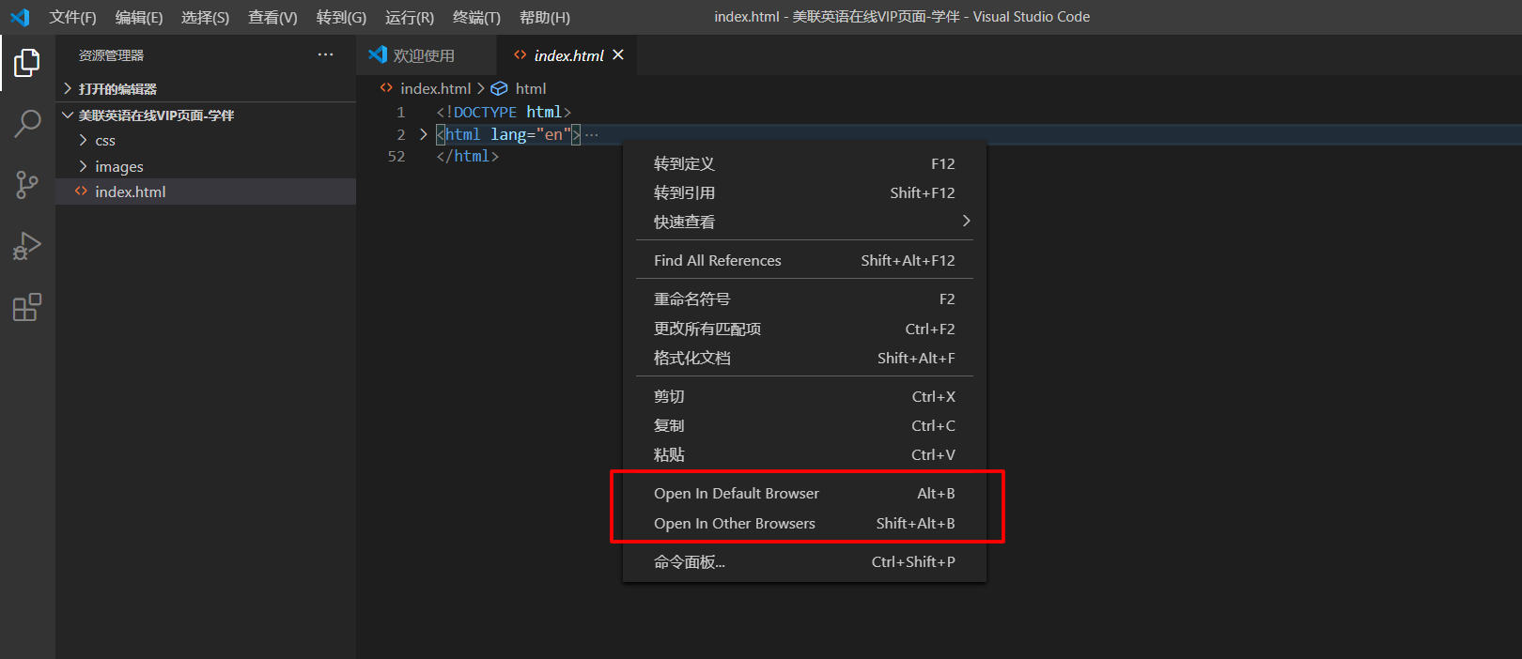This screenshot has width=1522, height=659.
Task: Choose 复制 from context menu
Action: (804, 425)
